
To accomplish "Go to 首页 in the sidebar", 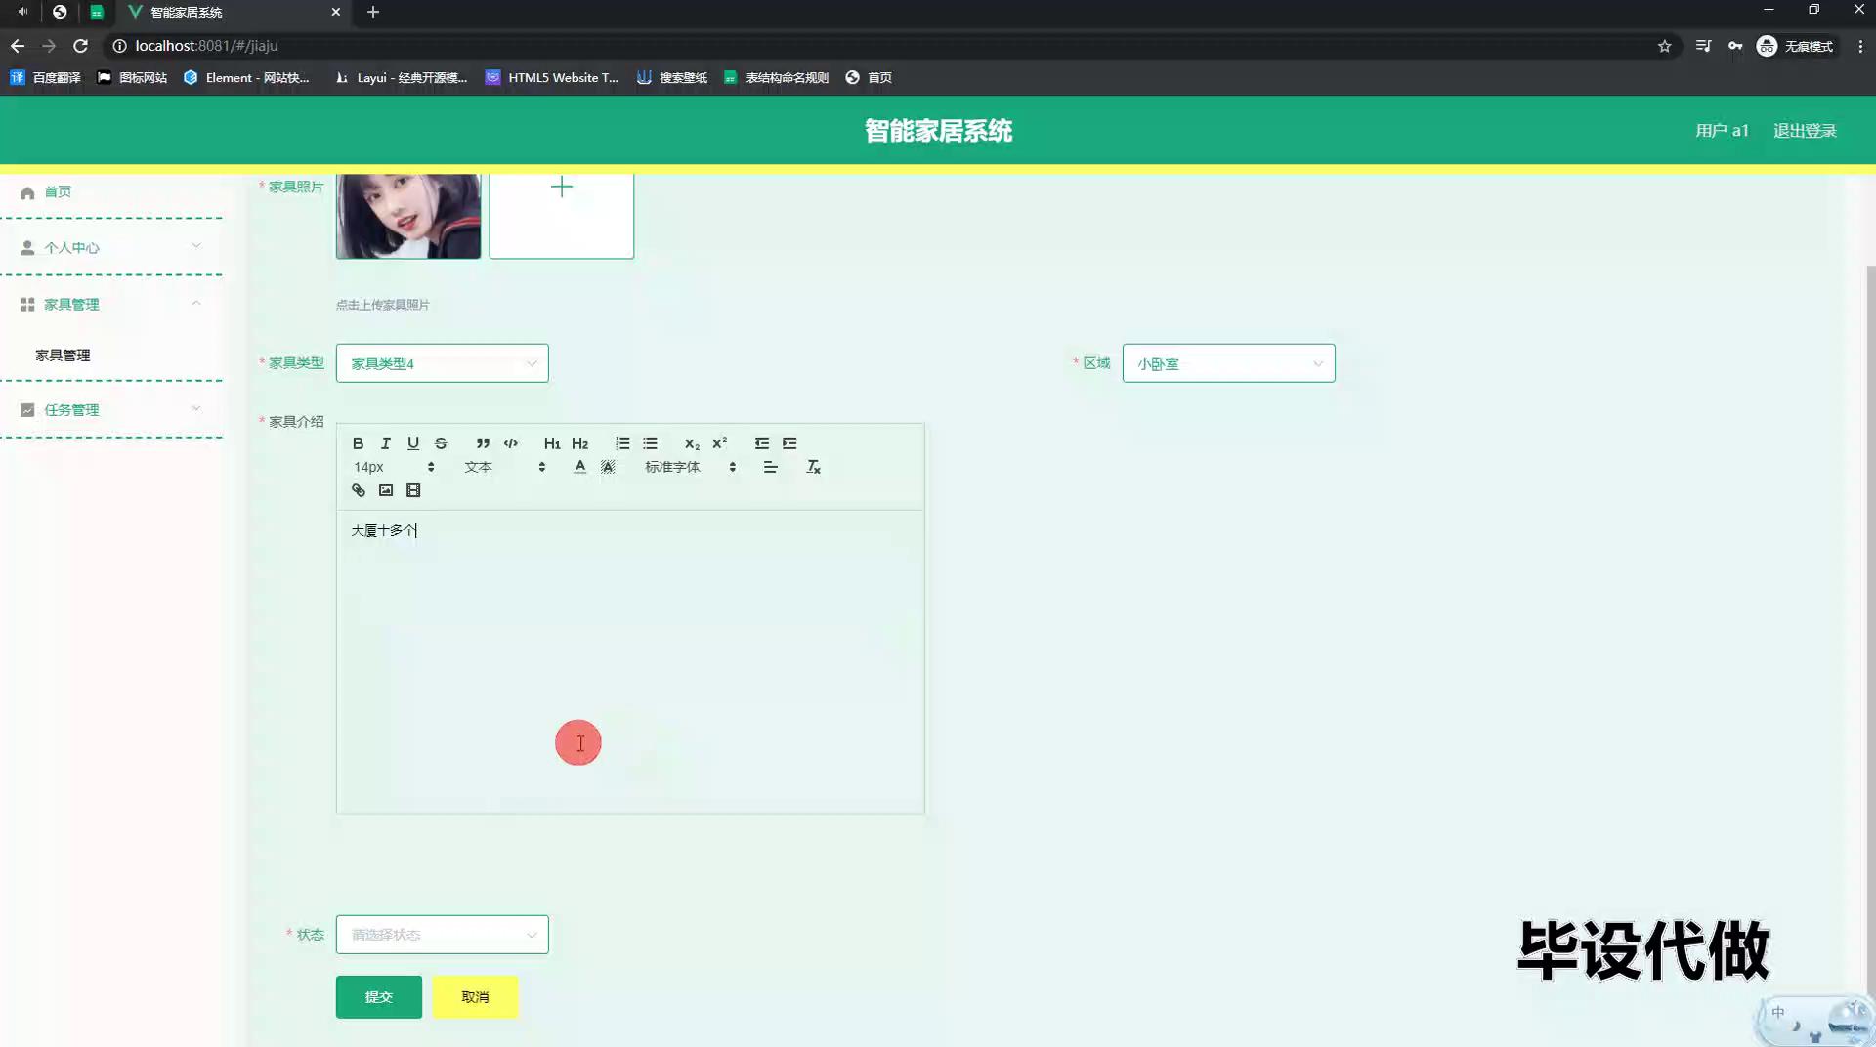I will (x=58, y=192).
